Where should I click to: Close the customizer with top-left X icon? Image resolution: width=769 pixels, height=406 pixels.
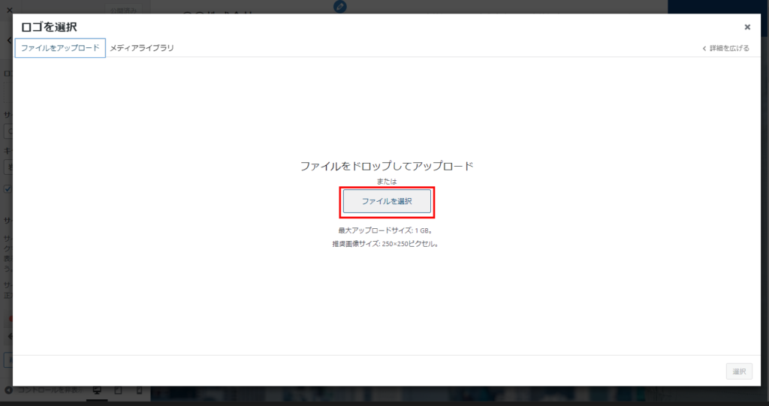pyautogui.click(x=9, y=11)
